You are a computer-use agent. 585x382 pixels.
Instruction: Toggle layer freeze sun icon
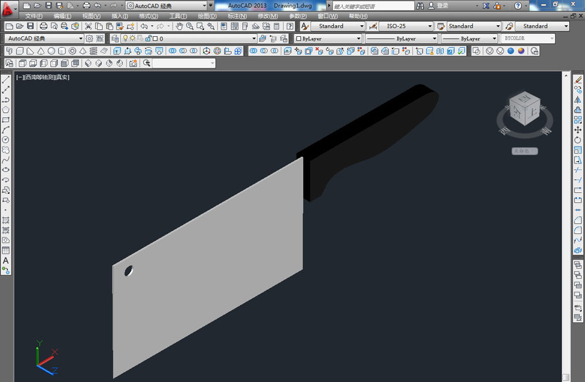pos(132,39)
